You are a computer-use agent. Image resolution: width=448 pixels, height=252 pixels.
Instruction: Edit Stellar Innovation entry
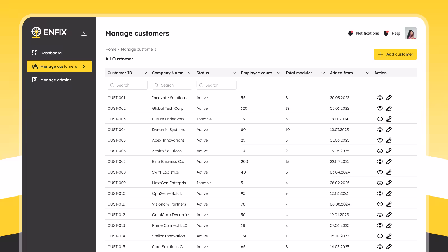(389, 236)
